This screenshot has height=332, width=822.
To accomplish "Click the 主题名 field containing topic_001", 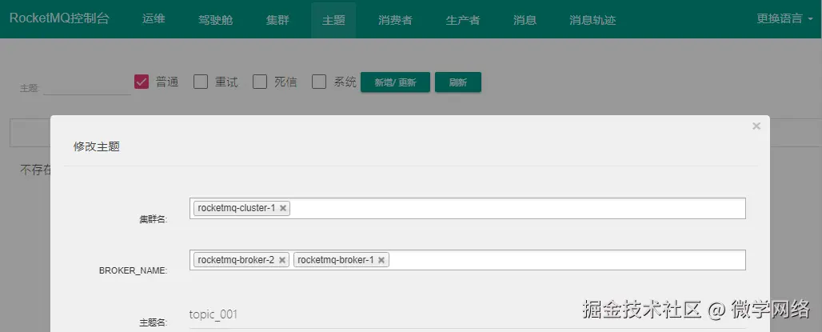I will [x=468, y=314].
